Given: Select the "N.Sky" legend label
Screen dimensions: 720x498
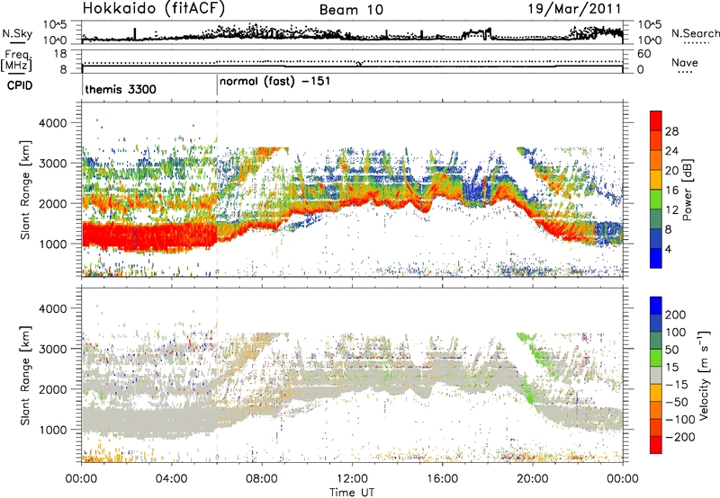Looking at the screenshot, I should pos(17,33).
